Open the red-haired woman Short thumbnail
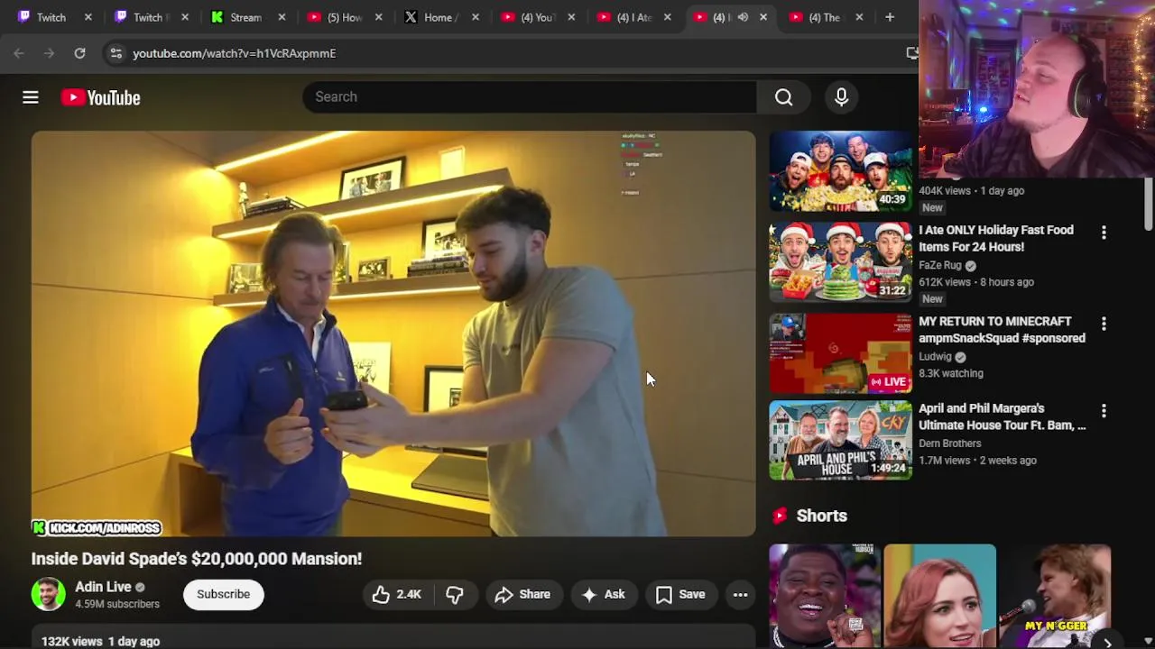Viewport: 1155px width, 649px height. coord(940,596)
